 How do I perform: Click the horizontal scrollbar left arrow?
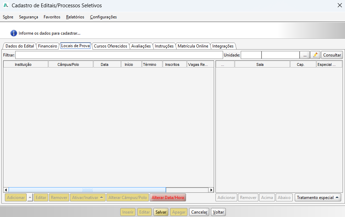point(6,190)
